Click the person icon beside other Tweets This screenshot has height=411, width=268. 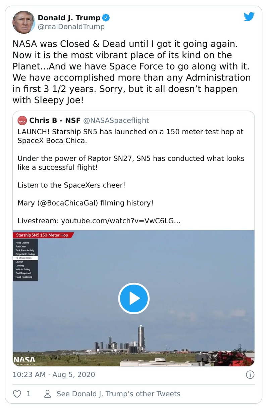click(48, 394)
